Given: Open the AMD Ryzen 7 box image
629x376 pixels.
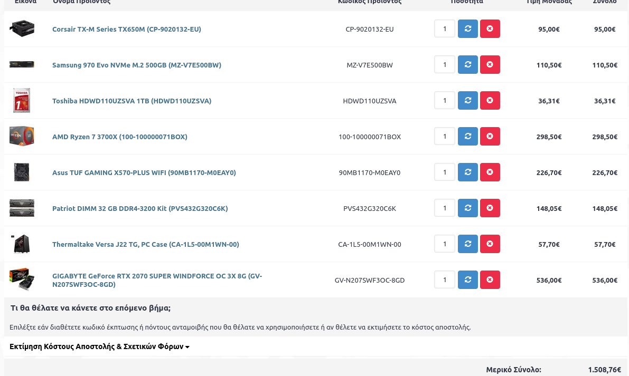Looking at the screenshot, I should click(x=22, y=136).
